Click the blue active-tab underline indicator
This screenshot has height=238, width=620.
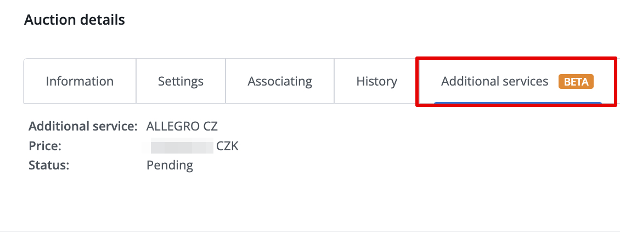coord(517,103)
